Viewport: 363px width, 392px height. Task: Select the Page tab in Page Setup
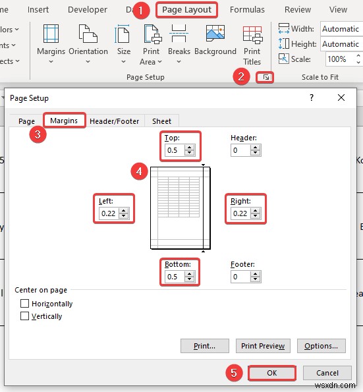tap(26, 121)
